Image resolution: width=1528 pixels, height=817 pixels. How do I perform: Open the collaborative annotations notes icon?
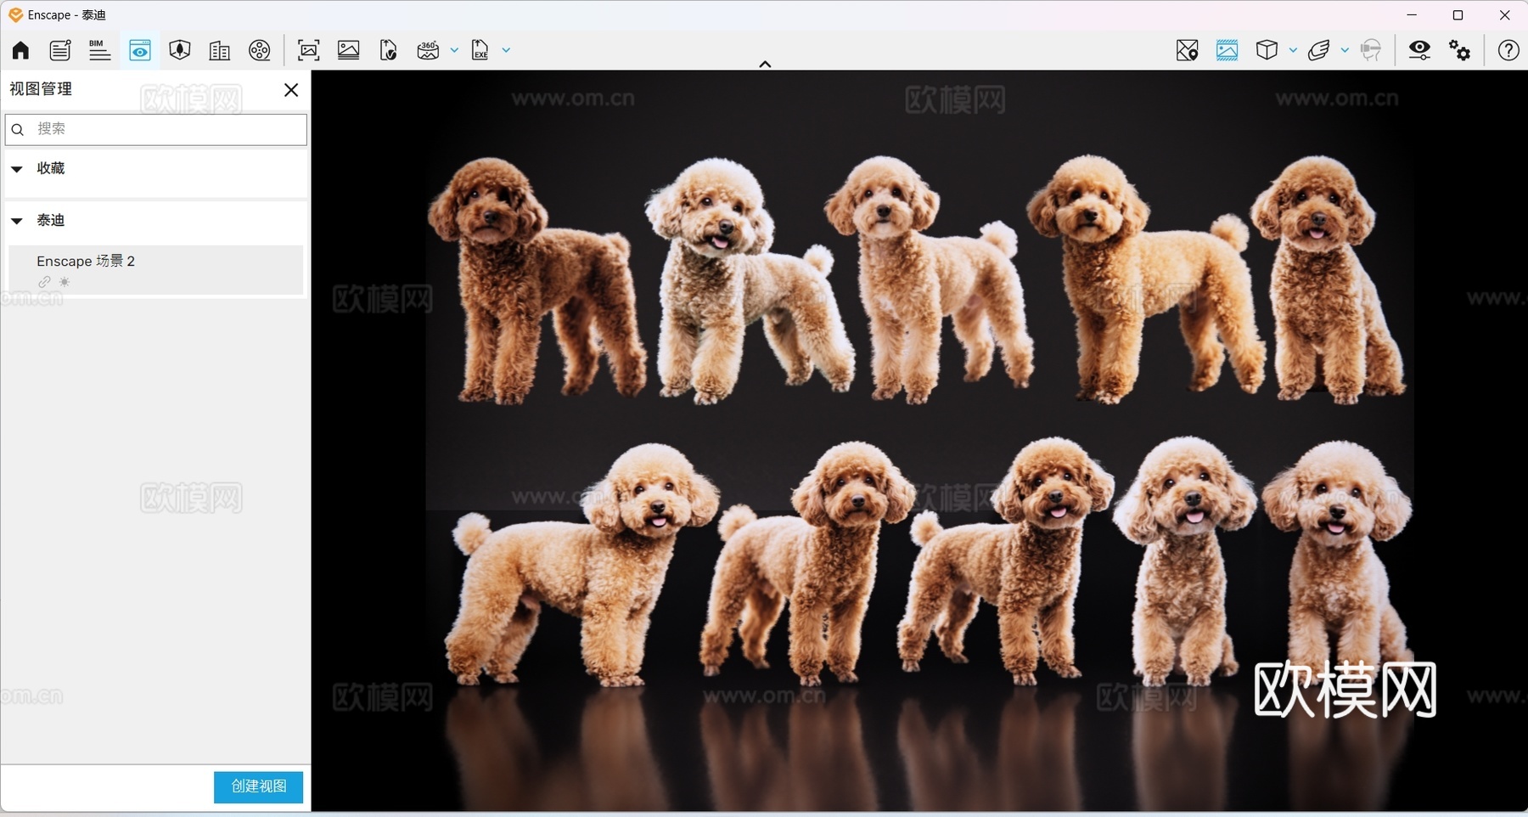[x=60, y=50]
